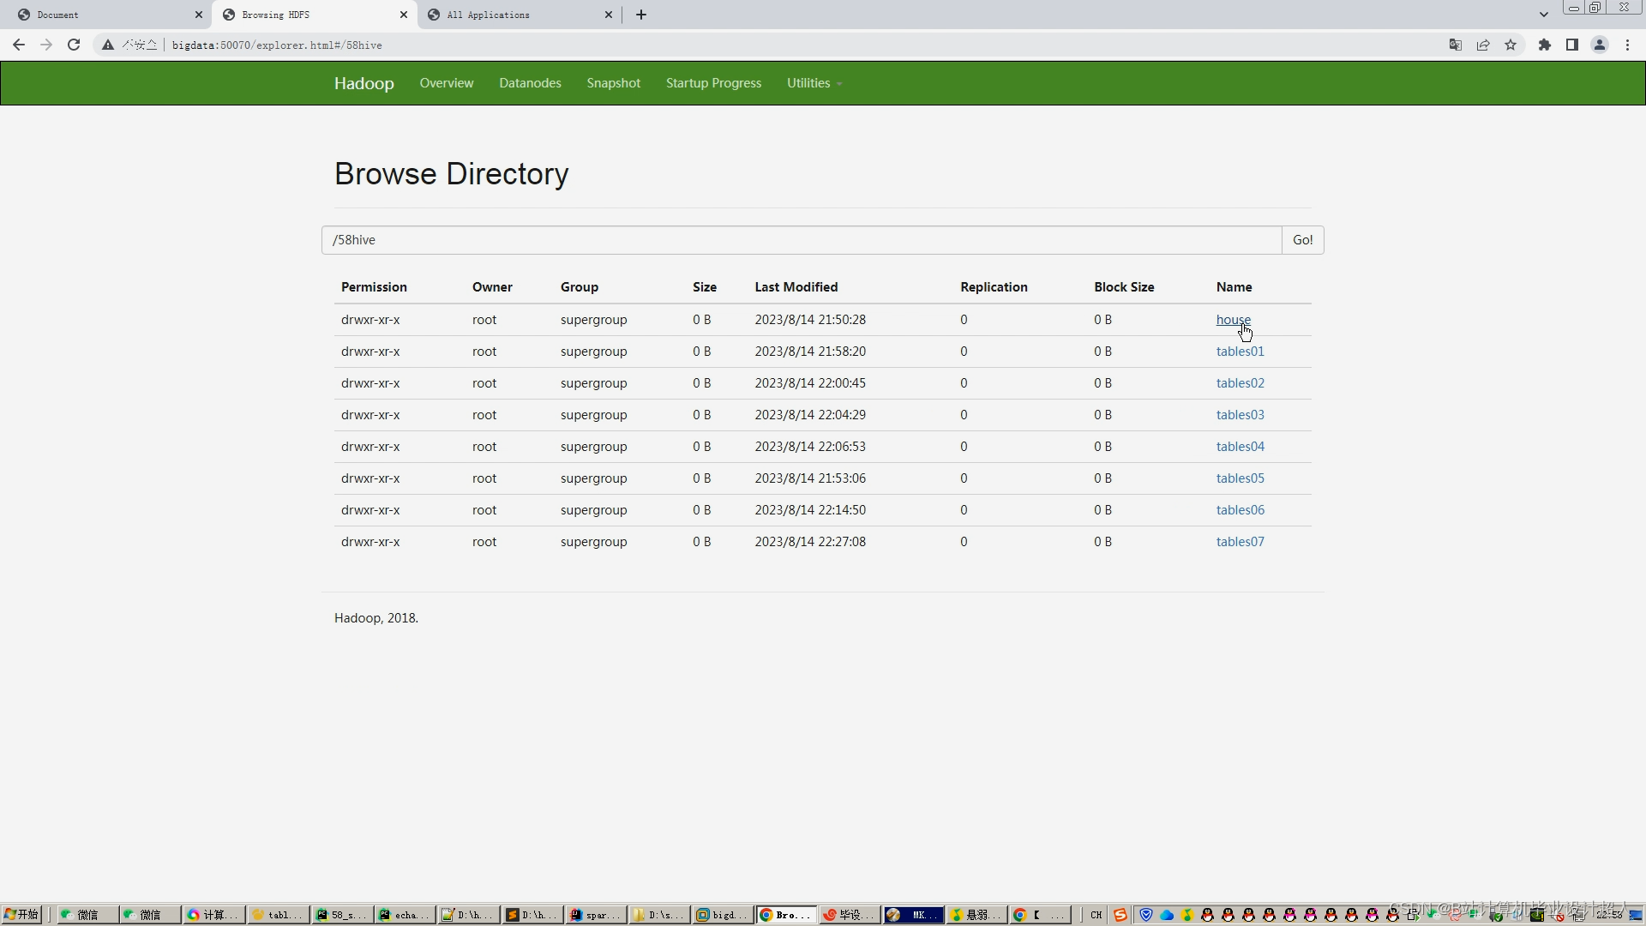
Task: Click the Start button in the taskbar
Action: point(21,915)
